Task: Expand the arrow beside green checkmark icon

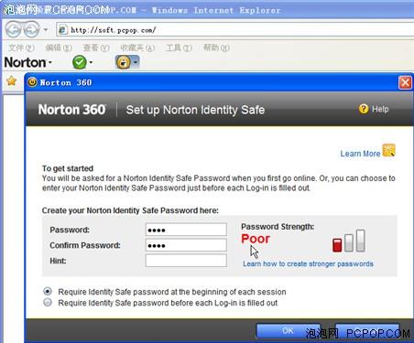Action: (x=91, y=62)
